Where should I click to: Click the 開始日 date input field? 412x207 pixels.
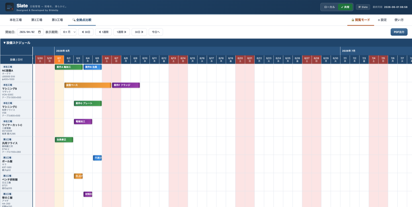click(30, 32)
